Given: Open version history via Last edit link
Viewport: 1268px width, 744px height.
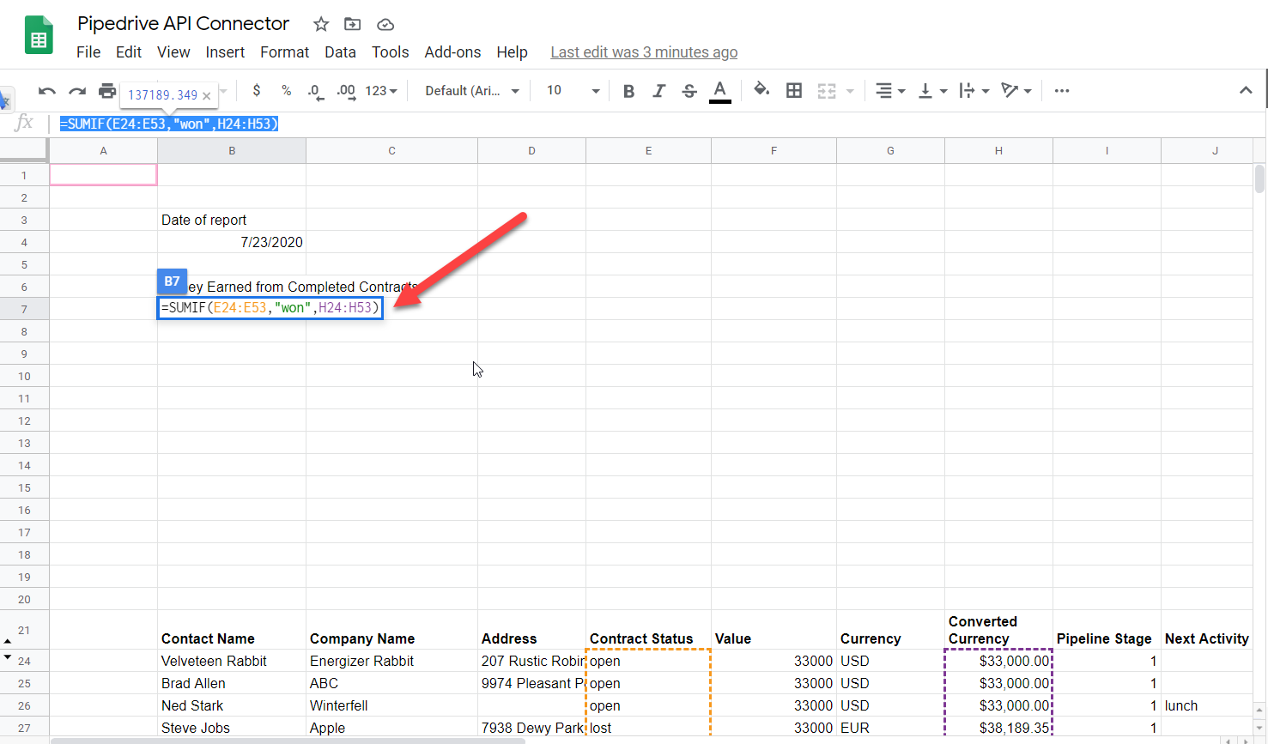Looking at the screenshot, I should tap(644, 51).
